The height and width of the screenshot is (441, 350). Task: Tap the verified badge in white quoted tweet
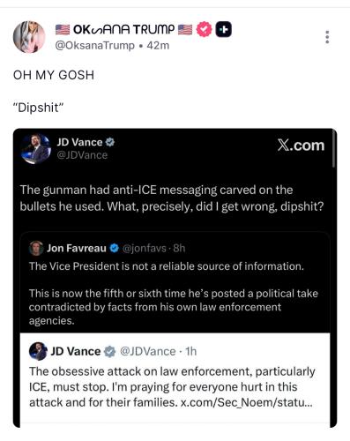tap(110, 351)
